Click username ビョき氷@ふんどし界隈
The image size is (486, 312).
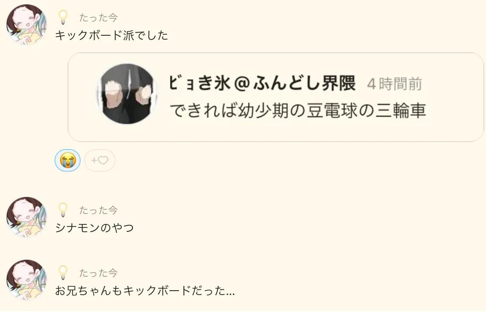pyautogui.click(x=262, y=83)
